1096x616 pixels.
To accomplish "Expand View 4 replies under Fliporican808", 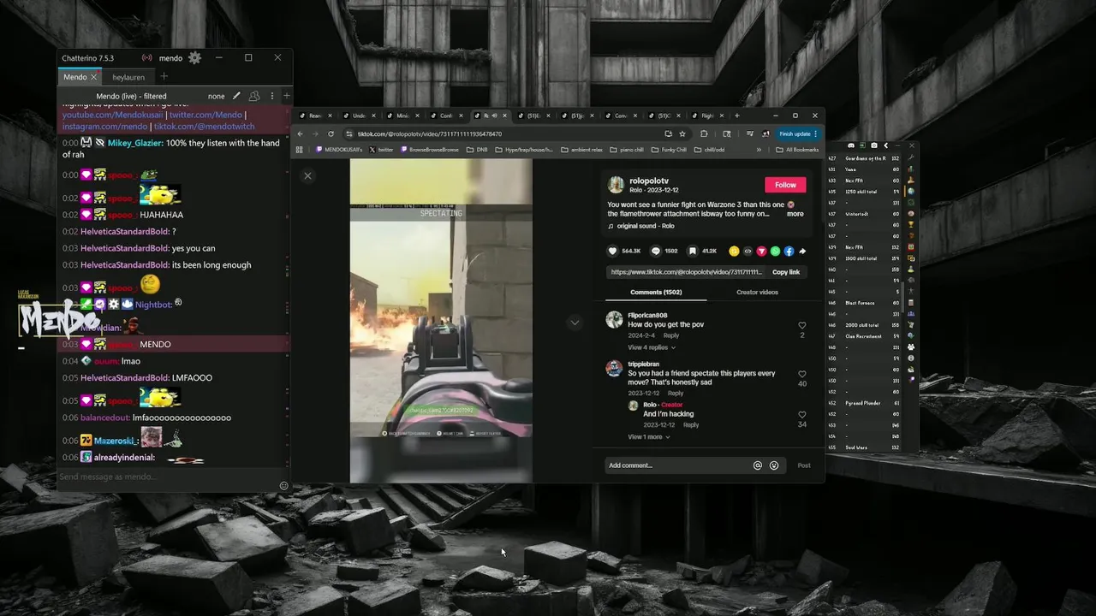I will pyautogui.click(x=652, y=347).
